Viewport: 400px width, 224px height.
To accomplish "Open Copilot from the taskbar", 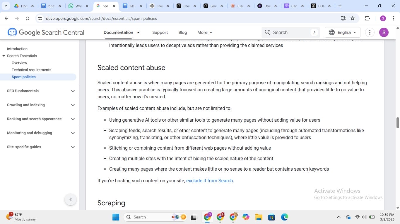I will coord(245,217).
